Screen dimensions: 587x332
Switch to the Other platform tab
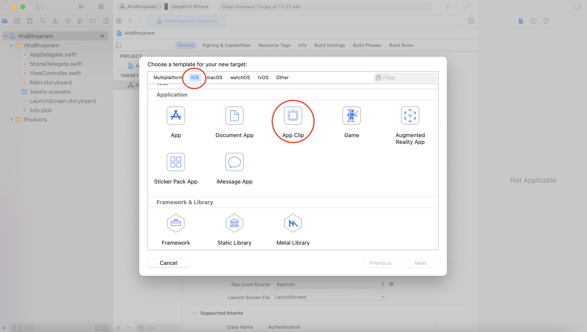(x=282, y=77)
